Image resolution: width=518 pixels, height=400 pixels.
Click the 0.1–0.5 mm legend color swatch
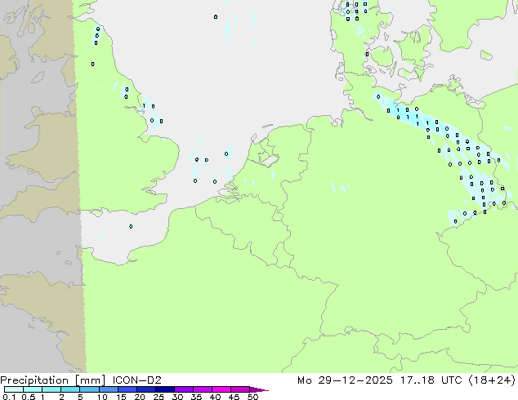[x=14, y=389]
